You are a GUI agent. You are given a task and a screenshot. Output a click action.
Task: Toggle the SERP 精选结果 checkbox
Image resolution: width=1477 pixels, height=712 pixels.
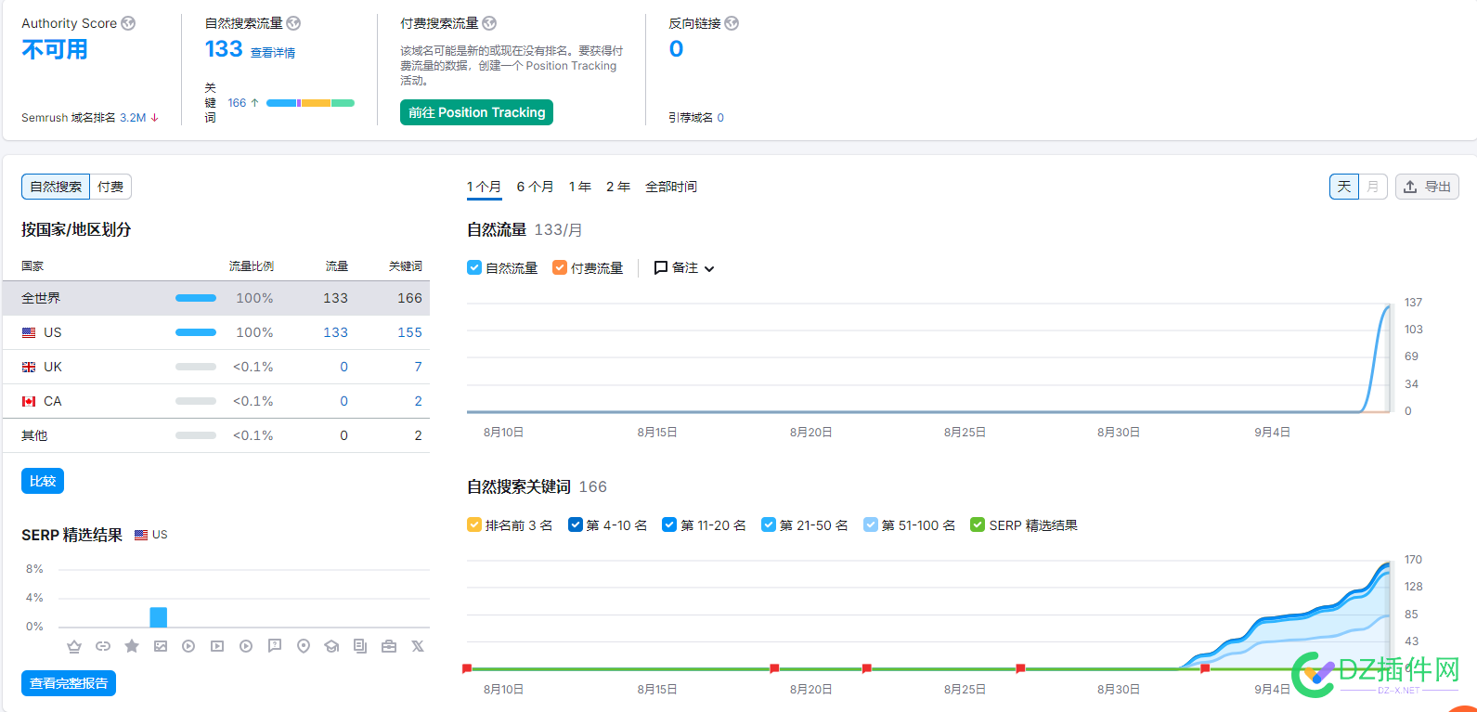point(978,524)
